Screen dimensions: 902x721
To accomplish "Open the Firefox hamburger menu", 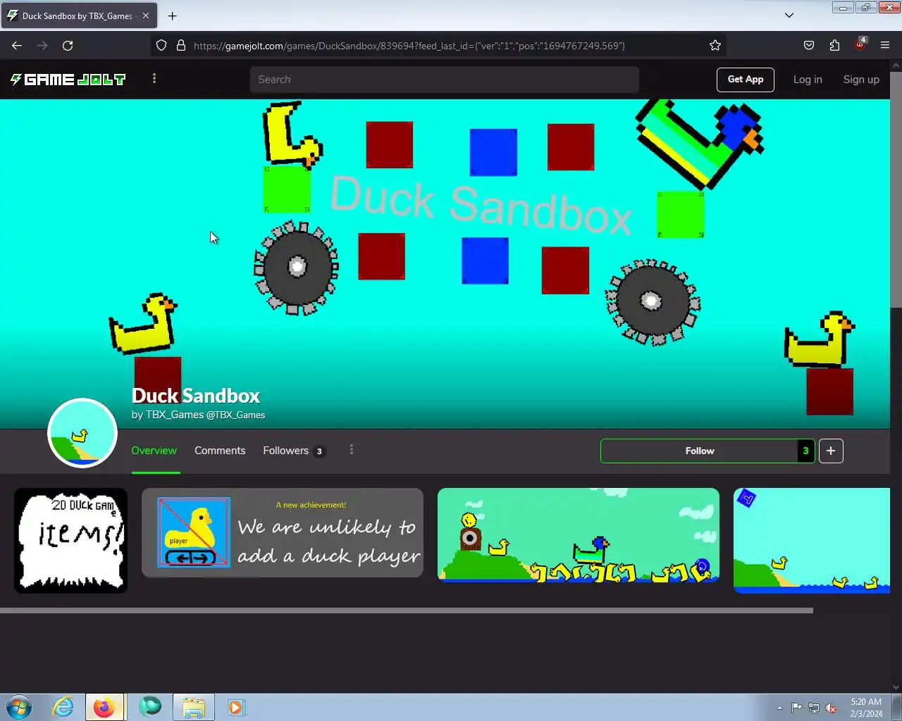I will tap(885, 46).
